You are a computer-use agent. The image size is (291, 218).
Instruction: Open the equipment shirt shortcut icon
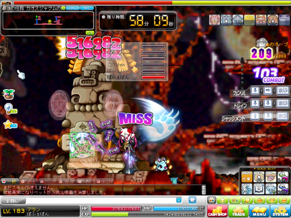click(272, 200)
